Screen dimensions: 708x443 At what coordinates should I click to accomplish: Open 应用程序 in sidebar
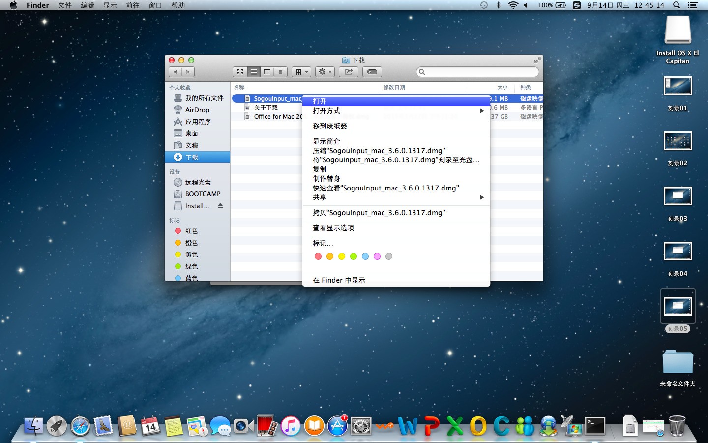[198, 122]
